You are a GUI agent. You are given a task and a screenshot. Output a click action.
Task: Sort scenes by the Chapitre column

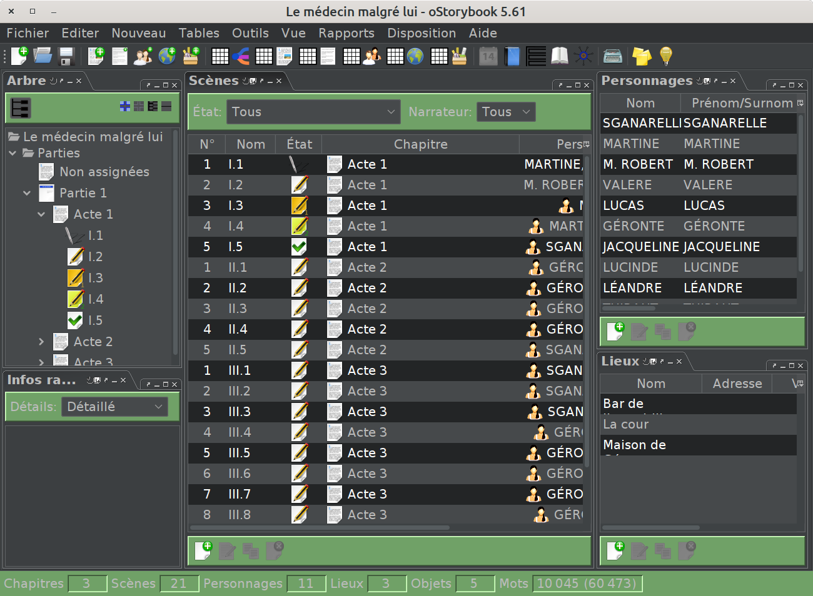click(420, 144)
